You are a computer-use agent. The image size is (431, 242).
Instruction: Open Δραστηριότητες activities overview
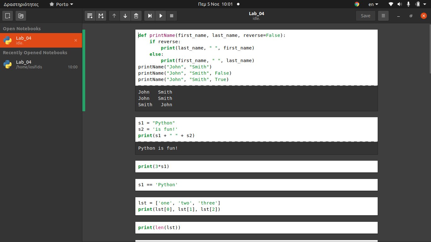pyautogui.click(x=21, y=4)
